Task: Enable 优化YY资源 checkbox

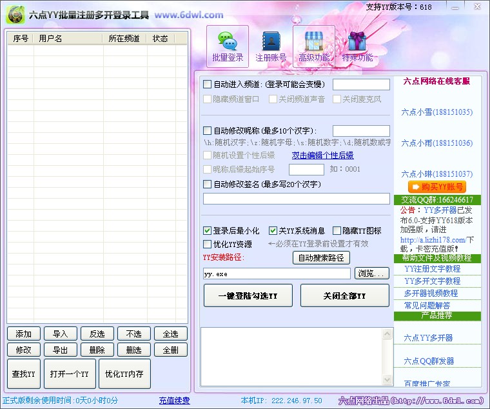Action: tap(207, 244)
